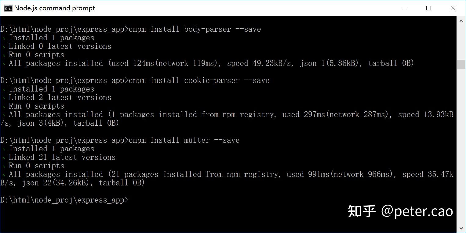Click the minimize window icon
This screenshot has width=466, height=233.
[x=404, y=8]
